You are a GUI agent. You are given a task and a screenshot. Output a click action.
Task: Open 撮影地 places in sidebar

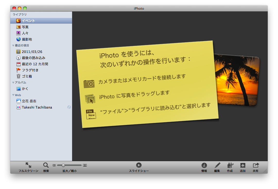pyautogui.click(x=27, y=39)
